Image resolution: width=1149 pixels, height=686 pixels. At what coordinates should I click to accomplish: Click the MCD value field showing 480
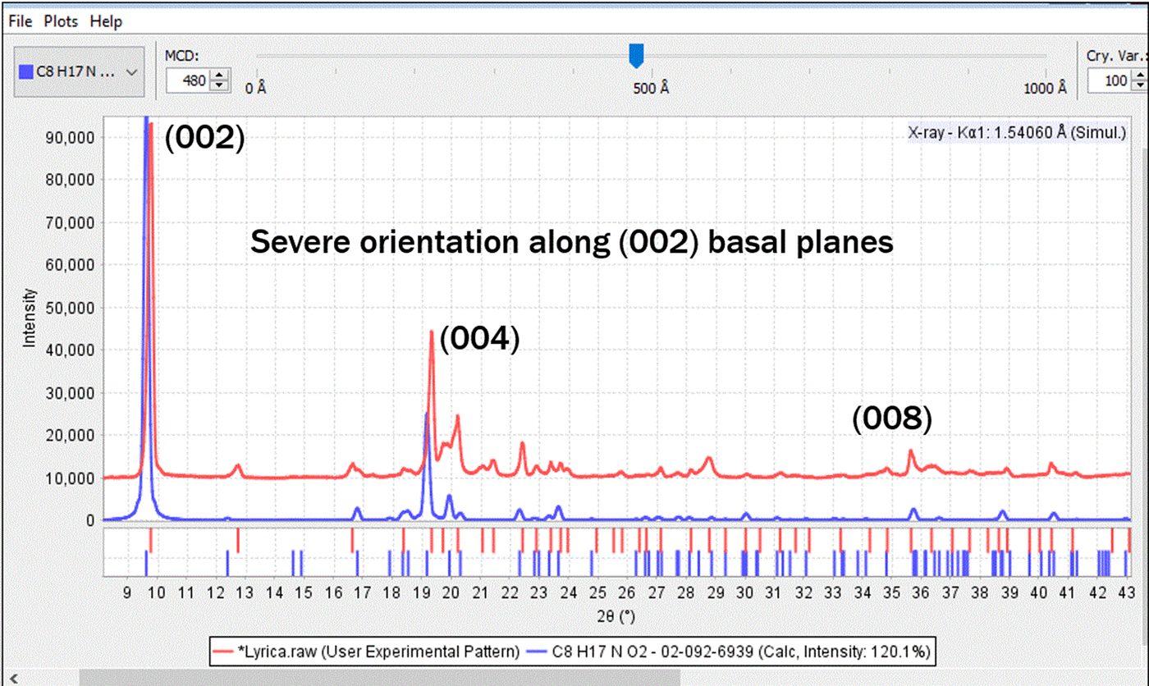tap(188, 80)
